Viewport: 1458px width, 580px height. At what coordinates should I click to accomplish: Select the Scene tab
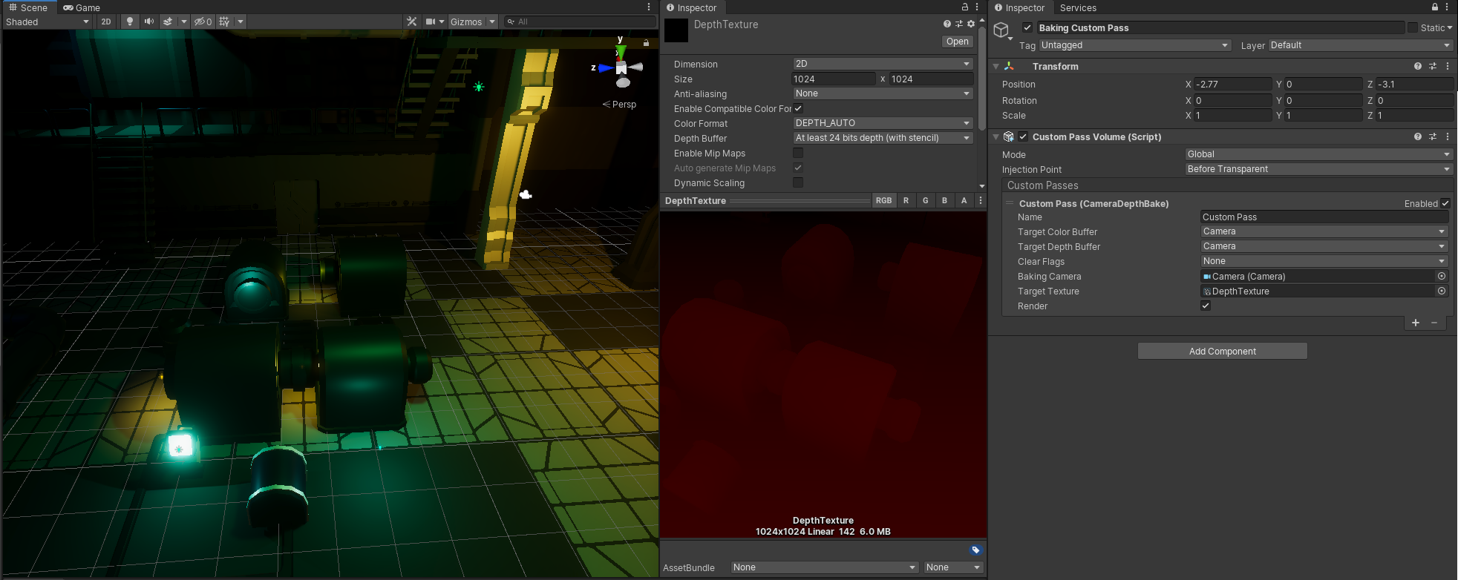coord(28,7)
